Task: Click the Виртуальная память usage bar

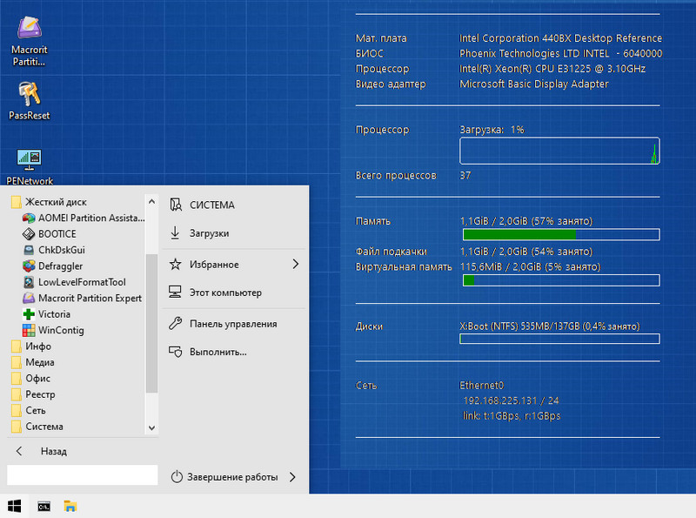Action: point(561,280)
